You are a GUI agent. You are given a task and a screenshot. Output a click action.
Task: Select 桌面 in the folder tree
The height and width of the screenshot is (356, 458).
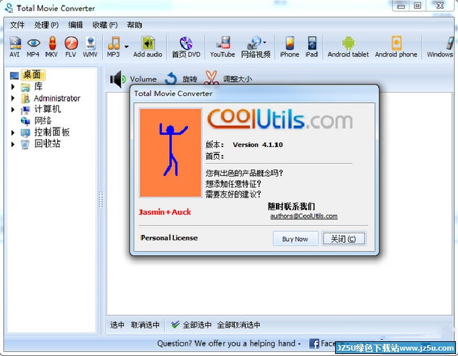point(32,75)
